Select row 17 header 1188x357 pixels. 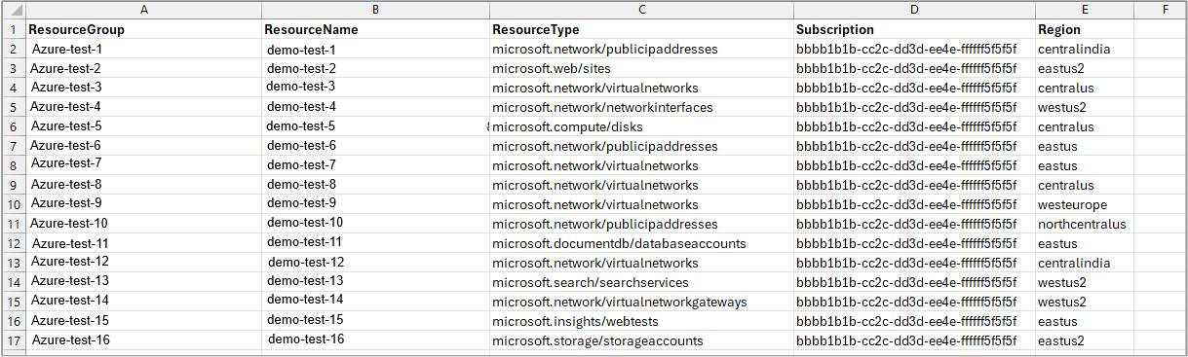pyautogui.click(x=14, y=340)
